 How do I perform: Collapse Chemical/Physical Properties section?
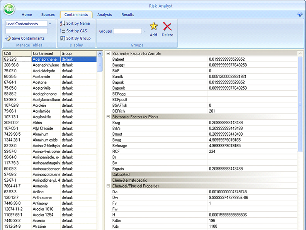108,186
